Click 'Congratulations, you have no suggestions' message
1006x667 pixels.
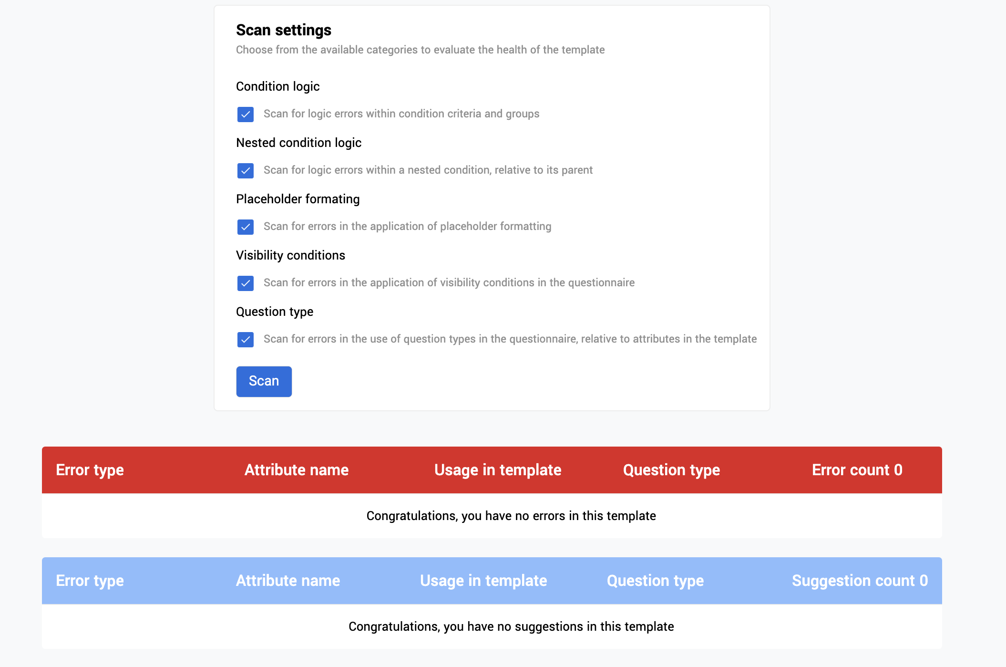(511, 626)
